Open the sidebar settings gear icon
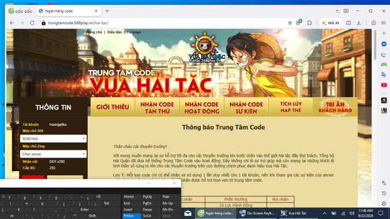This screenshot has height=219, width=390. 384,203
